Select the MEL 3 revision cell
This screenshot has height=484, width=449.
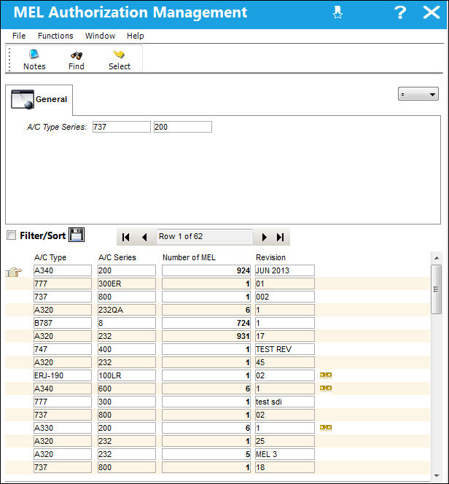tap(285, 454)
